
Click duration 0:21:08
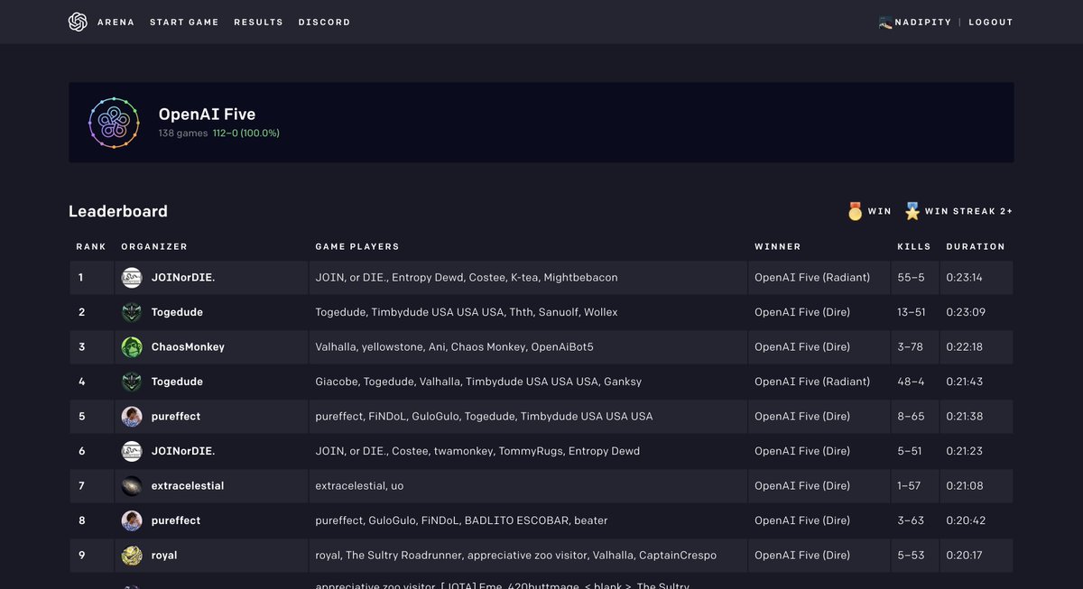(964, 486)
